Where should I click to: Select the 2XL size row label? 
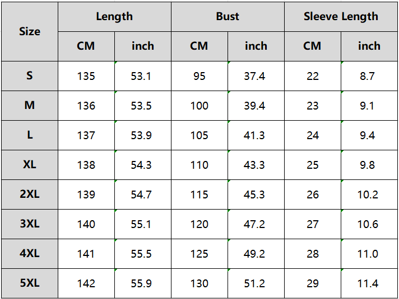(x=30, y=194)
